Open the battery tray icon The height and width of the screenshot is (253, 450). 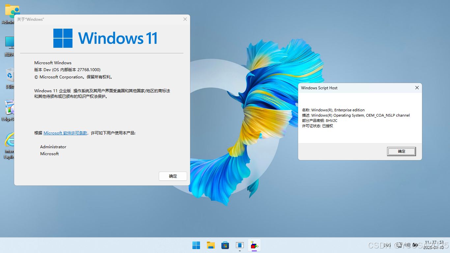point(415,245)
